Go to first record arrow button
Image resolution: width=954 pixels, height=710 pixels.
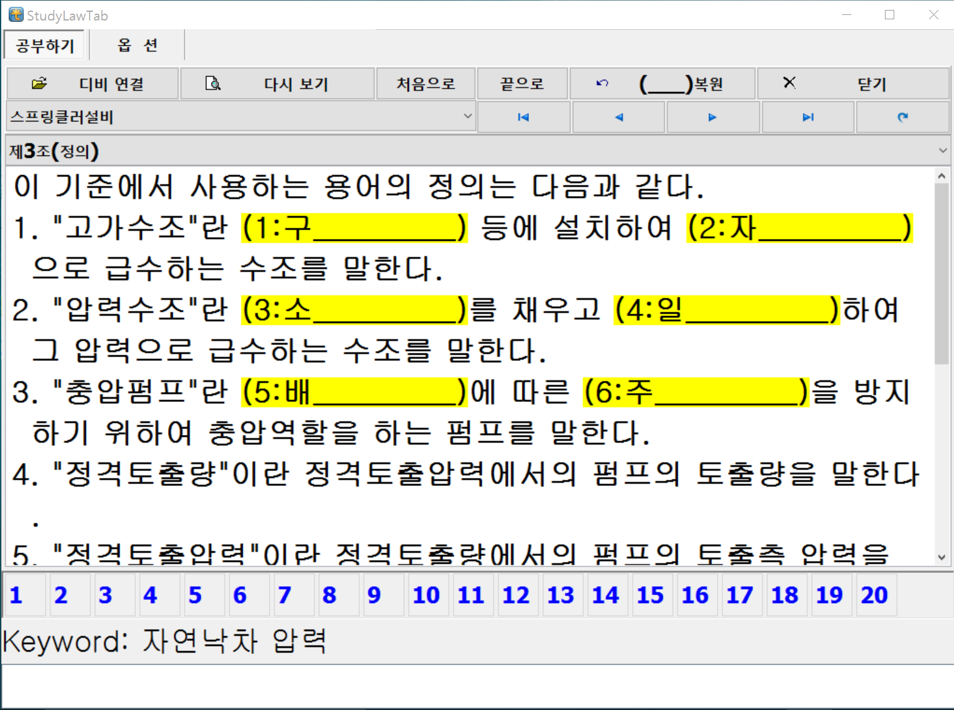pos(523,117)
